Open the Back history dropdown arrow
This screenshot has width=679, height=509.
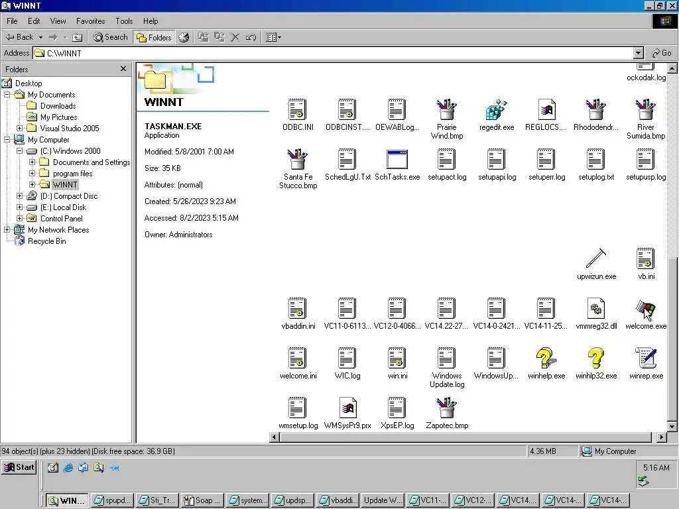(40, 37)
